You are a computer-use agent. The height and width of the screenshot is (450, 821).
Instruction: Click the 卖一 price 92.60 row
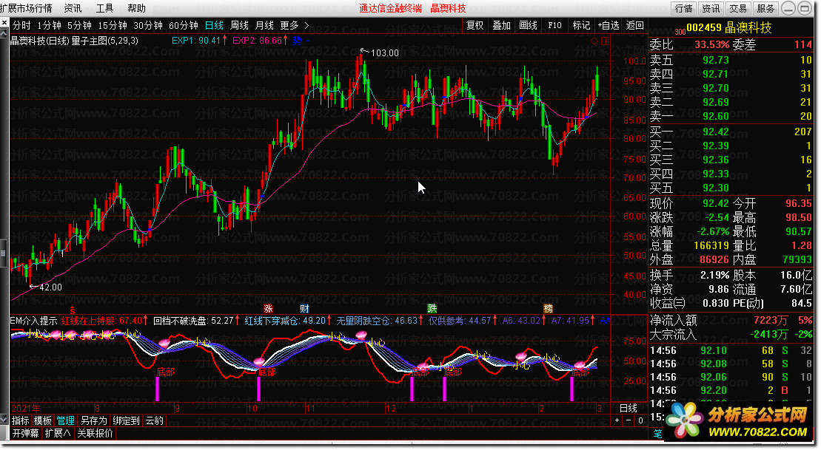pos(731,116)
